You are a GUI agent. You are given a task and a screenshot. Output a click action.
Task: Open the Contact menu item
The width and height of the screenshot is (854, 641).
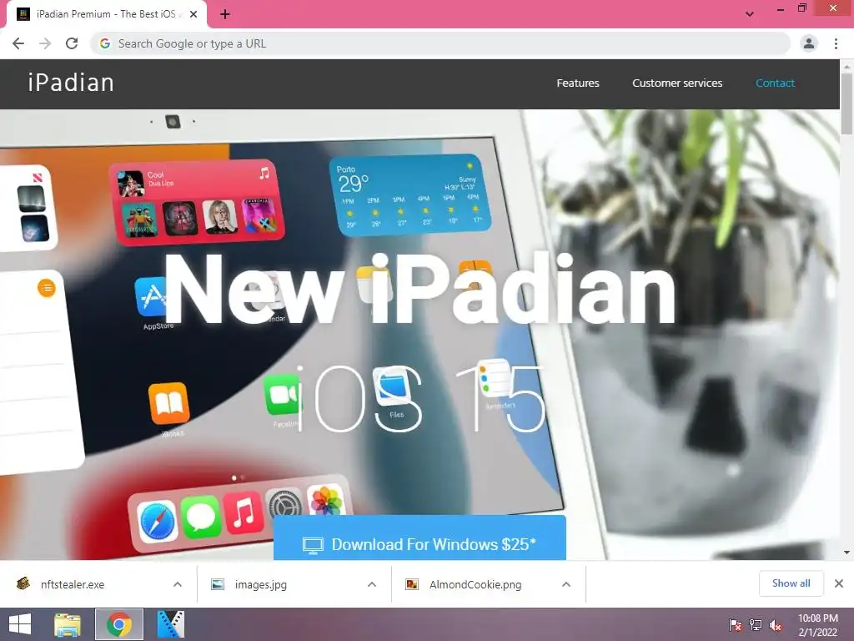coord(775,83)
